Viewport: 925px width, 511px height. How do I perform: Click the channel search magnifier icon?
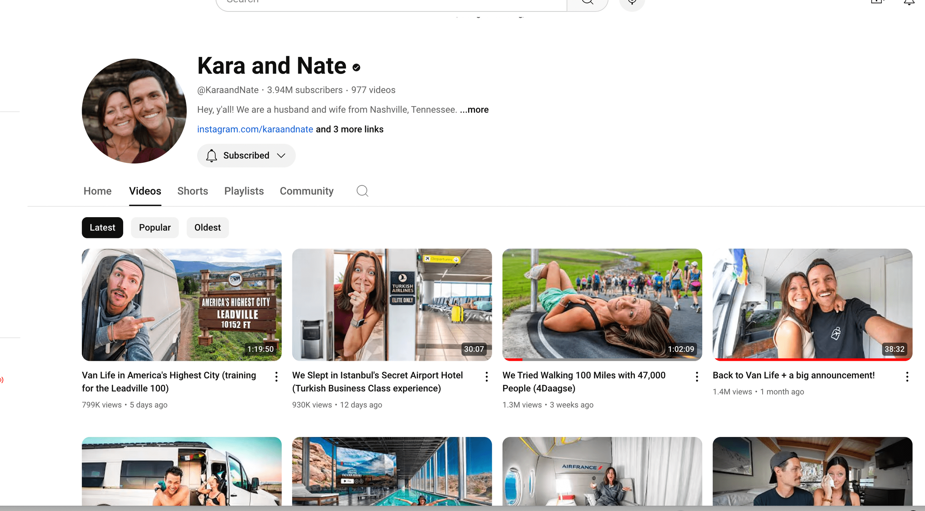[x=362, y=191]
